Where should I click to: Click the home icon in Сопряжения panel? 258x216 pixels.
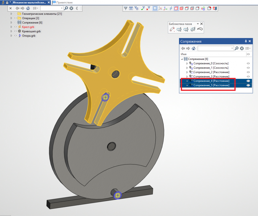[x=194, y=48]
